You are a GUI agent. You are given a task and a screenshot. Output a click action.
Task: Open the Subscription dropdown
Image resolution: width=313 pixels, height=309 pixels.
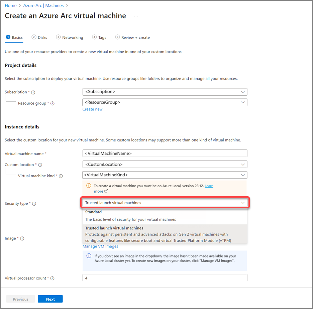click(165, 92)
